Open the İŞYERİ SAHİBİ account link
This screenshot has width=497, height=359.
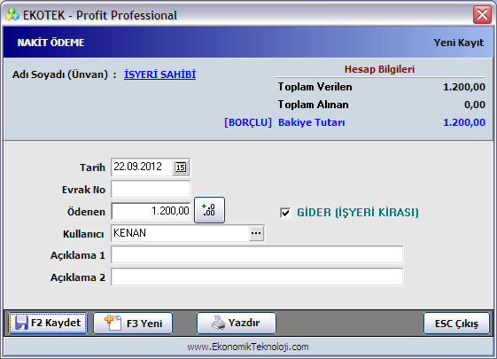[x=159, y=74]
